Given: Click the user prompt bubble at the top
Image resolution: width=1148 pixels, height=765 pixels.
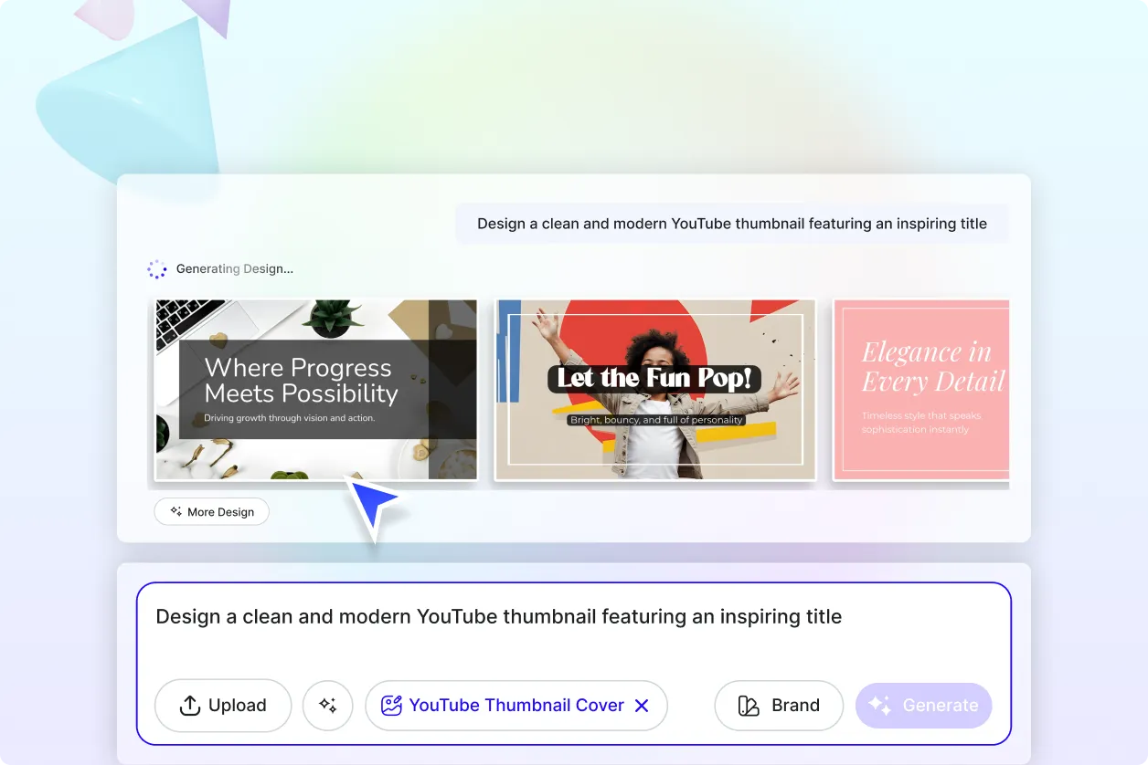Looking at the screenshot, I should (x=731, y=223).
